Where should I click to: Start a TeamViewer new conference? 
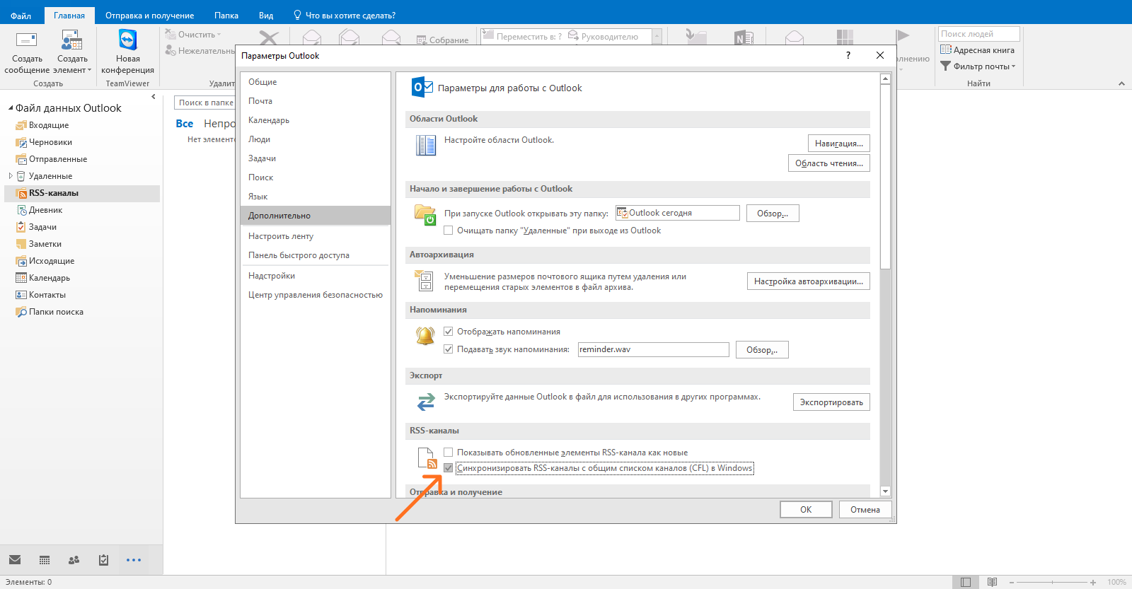(127, 52)
